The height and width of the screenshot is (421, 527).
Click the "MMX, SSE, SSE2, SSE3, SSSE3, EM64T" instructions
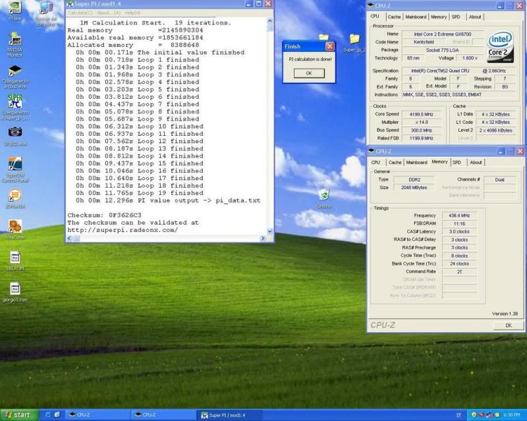click(458, 95)
